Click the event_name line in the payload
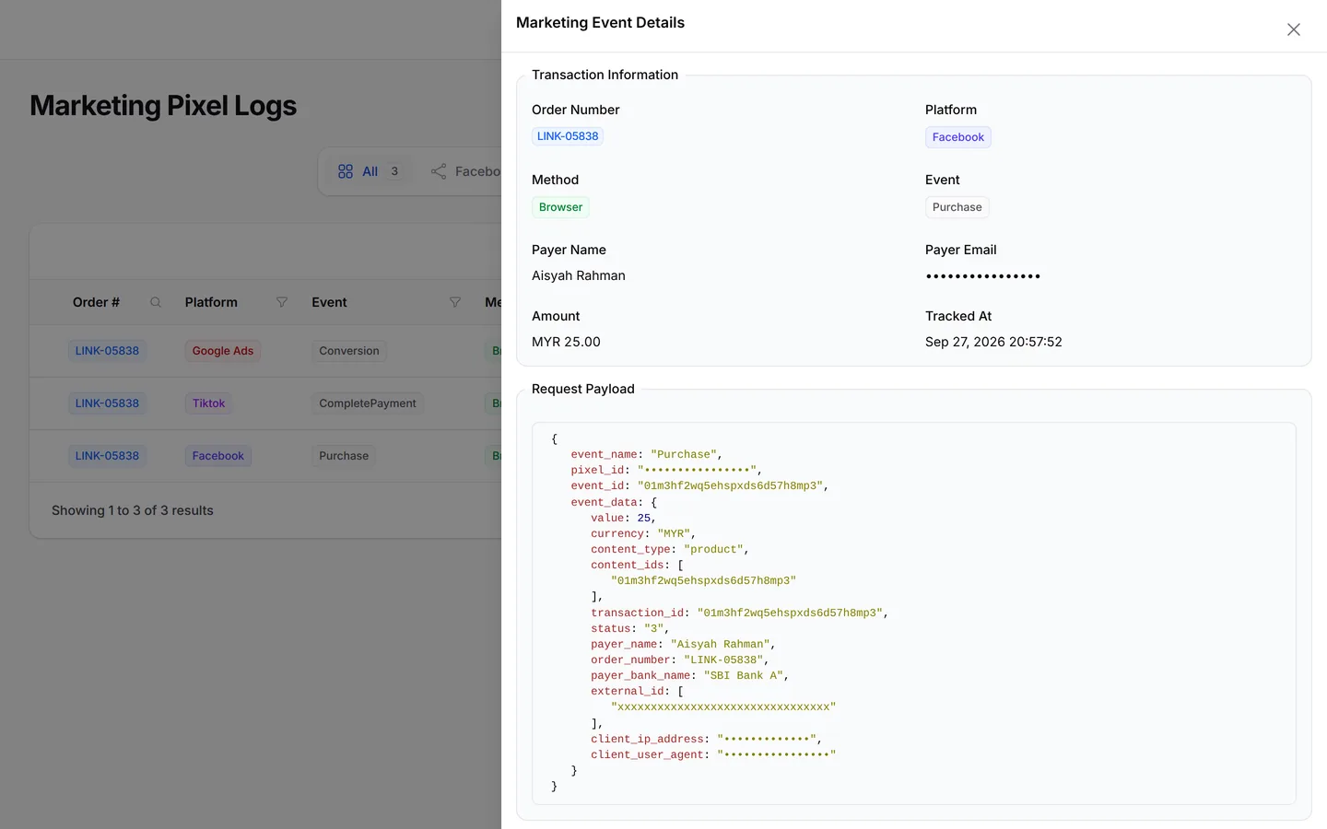1327x829 pixels. point(647,455)
